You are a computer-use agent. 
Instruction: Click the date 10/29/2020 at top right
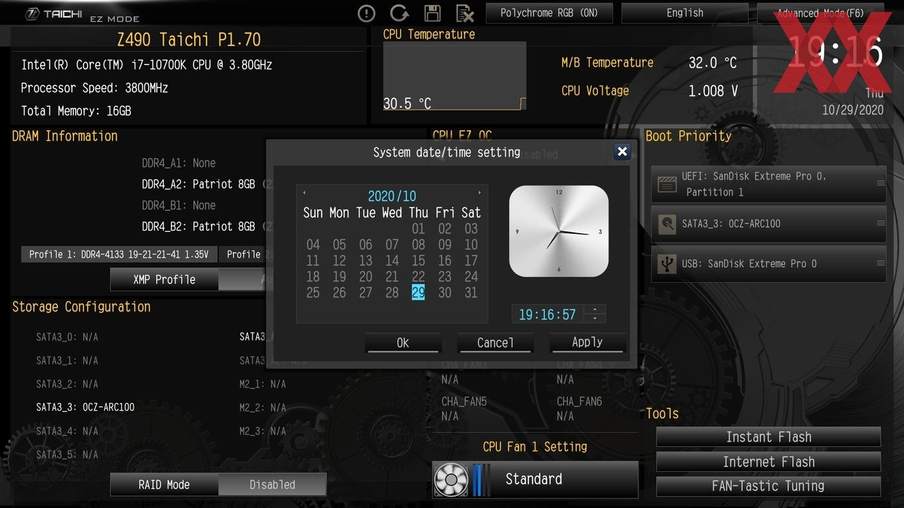point(853,110)
